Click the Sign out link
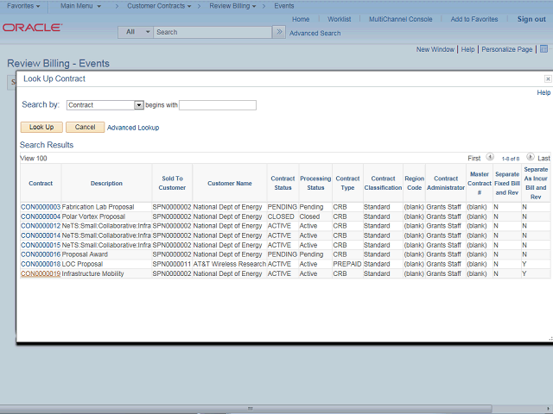553x414 pixels. [x=531, y=19]
